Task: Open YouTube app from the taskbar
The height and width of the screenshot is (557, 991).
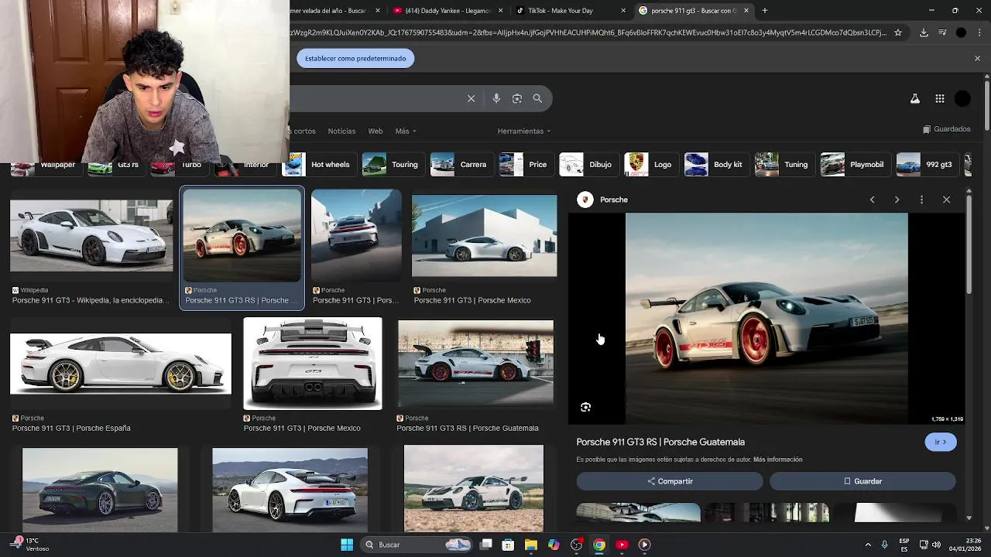Action: click(x=622, y=545)
